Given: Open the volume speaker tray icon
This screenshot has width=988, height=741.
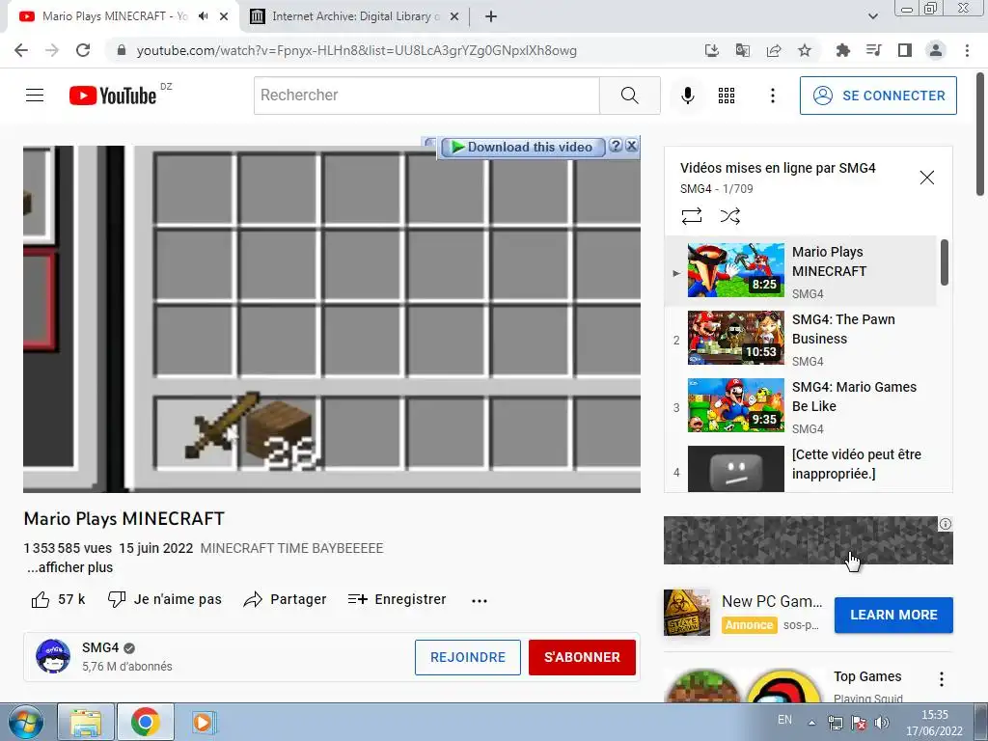Looking at the screenshot, I should (882, 723).
